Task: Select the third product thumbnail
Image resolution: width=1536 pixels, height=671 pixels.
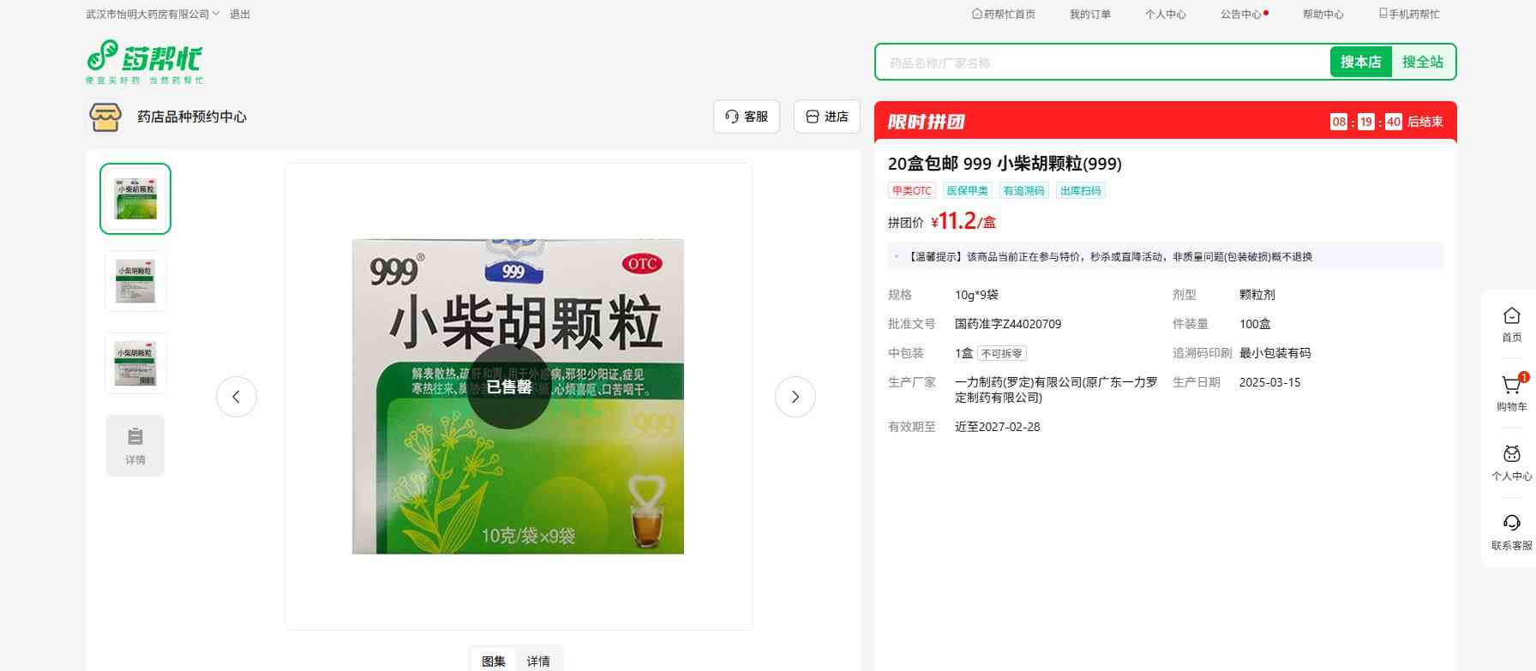Action: click(x=135, y=363)
